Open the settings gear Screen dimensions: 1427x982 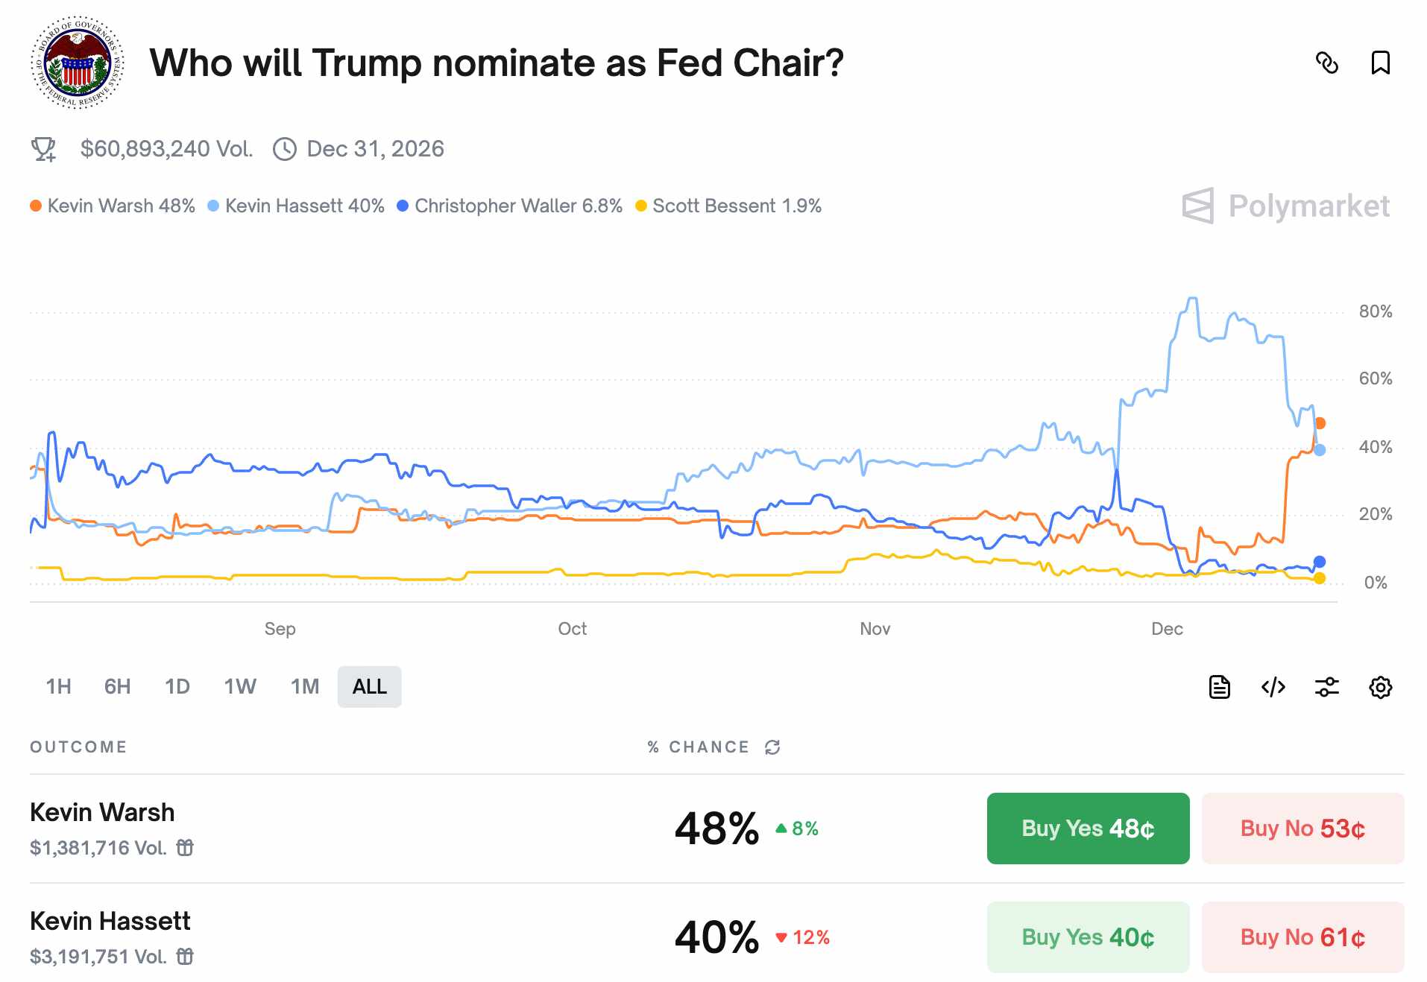[x=1380, y=687]
